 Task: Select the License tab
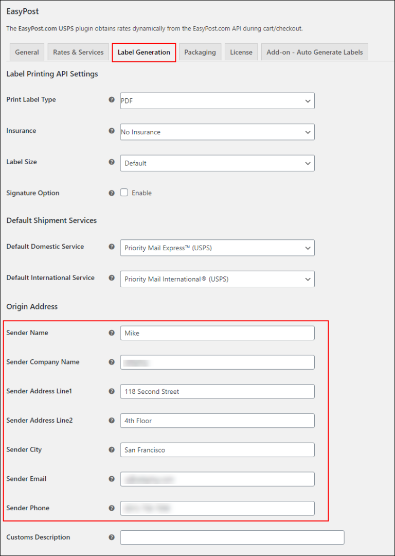tap(241, 52)
